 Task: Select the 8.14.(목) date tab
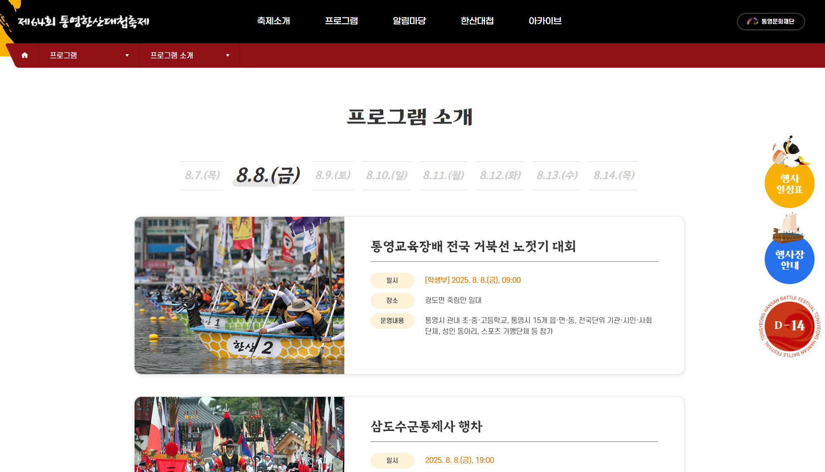pyautogui.click(x=614, y=175)
